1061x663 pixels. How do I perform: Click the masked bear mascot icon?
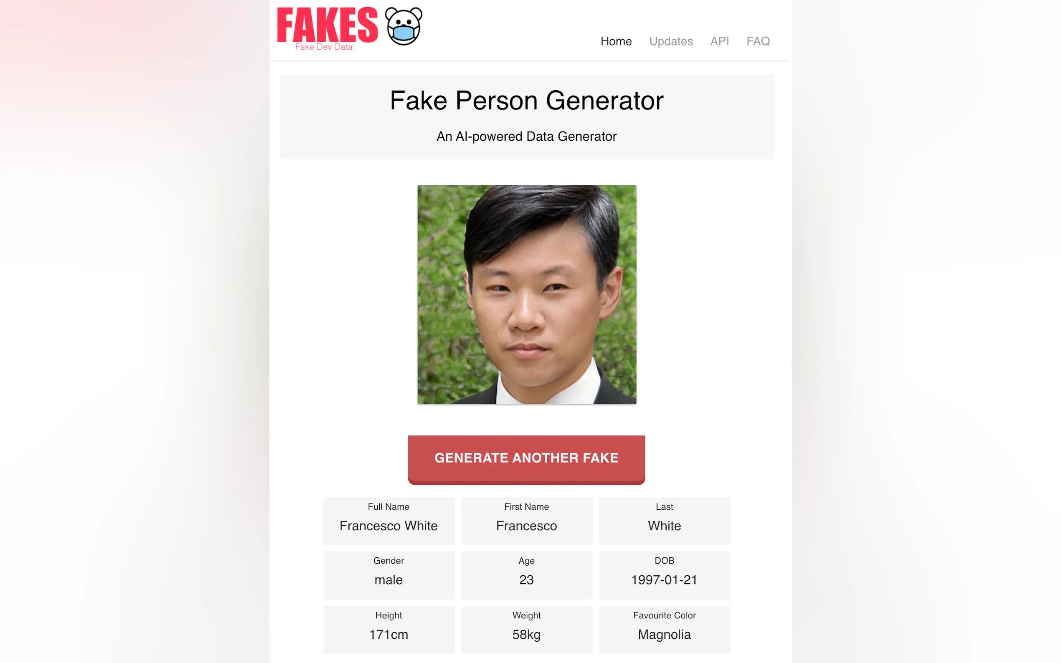coord(403,26)
